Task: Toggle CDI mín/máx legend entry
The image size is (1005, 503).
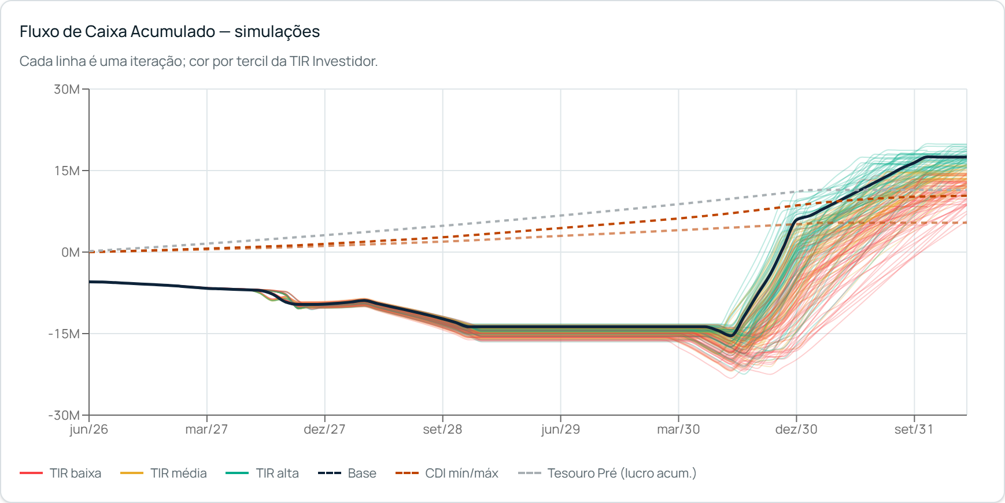Action: pos(447,473)
